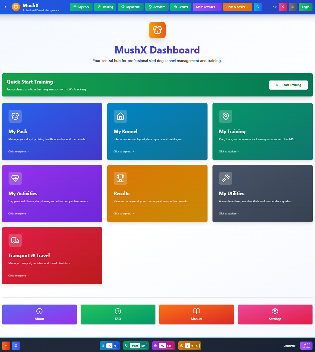The width and height of the screenshot is (315, 352).
Task: Click the 'MushX Dashboard' heading
Action: [x=157, y=50]
